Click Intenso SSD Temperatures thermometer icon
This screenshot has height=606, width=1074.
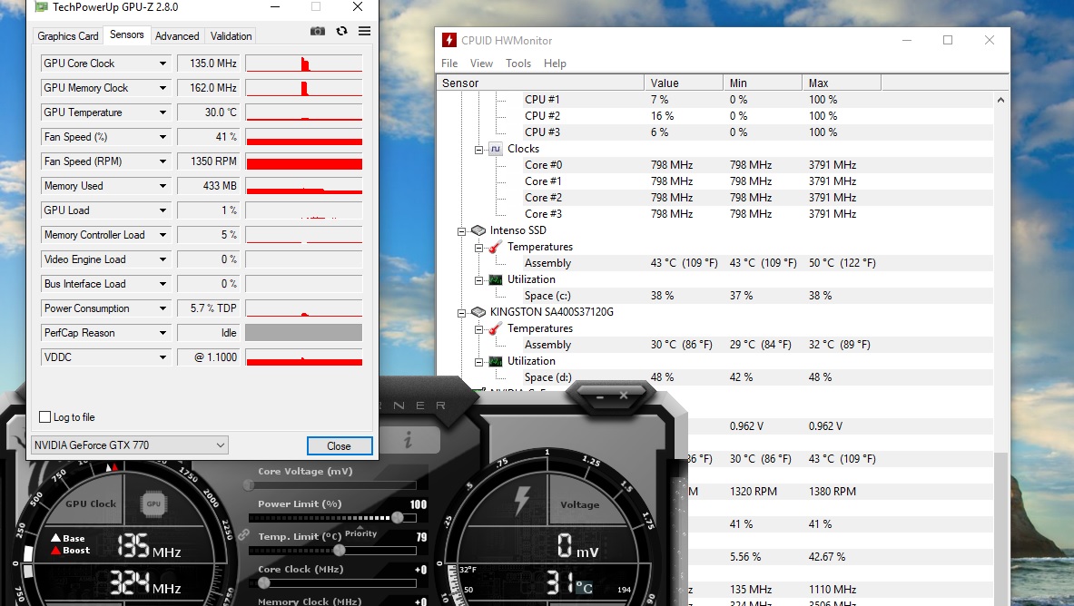click(496, 247)
